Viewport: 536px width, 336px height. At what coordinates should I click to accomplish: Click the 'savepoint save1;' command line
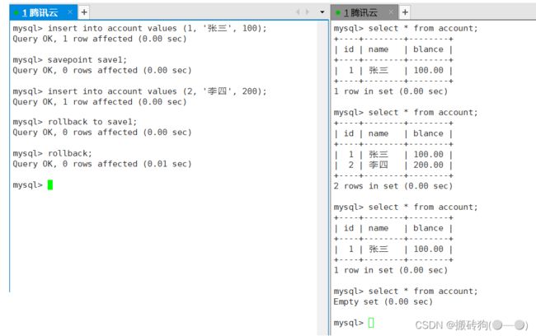coord(70,60)
